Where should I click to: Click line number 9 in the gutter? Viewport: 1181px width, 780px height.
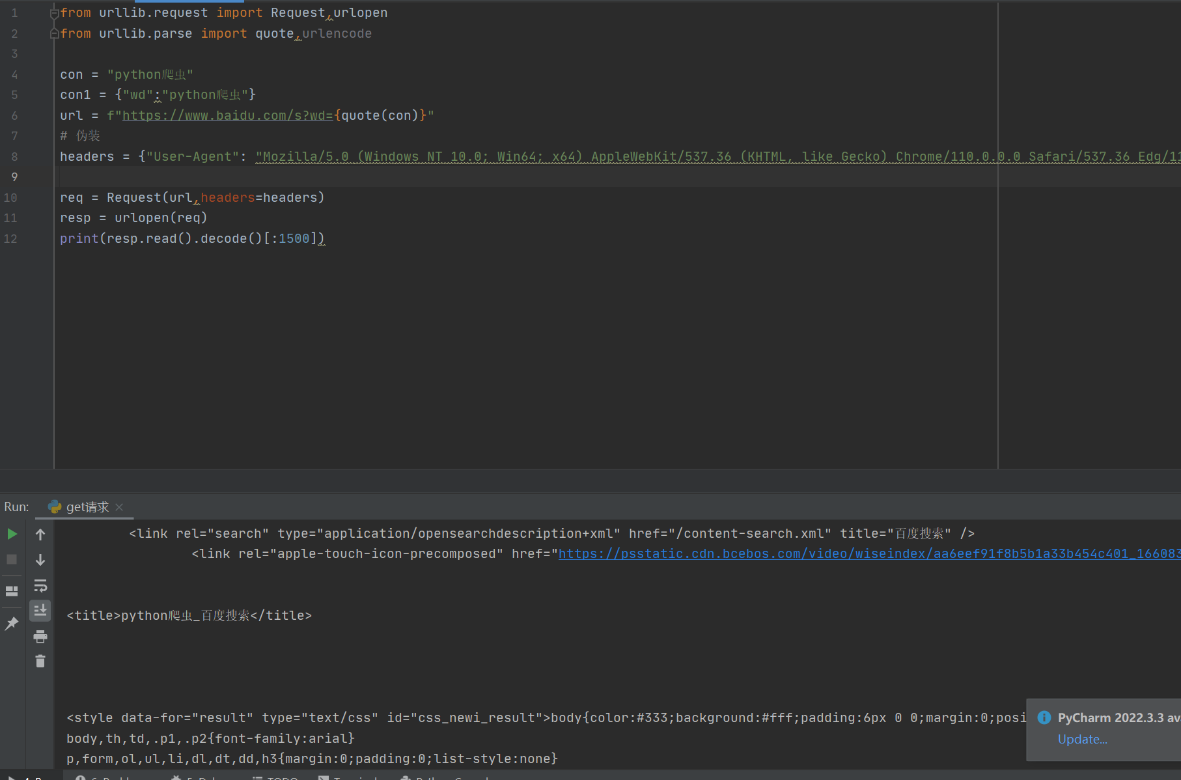[x=14, y=177]
